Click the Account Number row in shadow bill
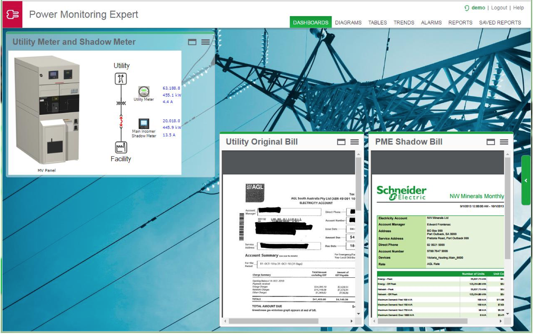534x334 pixels. coord(440,251)
